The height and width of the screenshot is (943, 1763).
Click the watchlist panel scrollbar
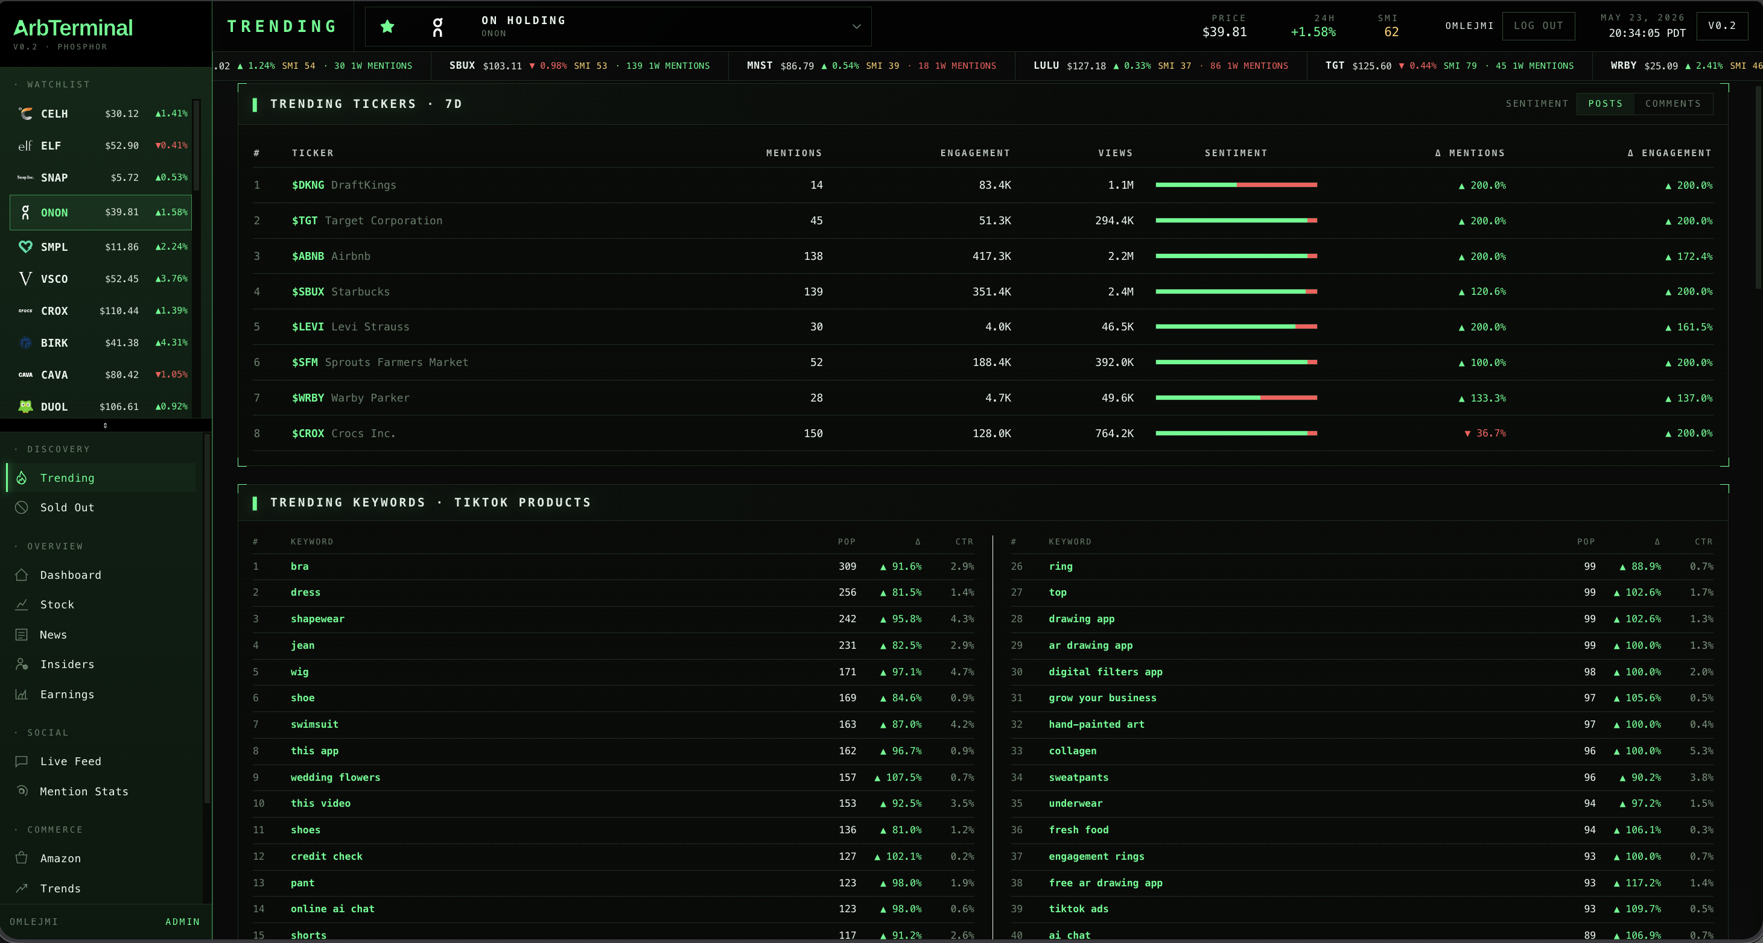pyautogui.click(x=197, y=146)
